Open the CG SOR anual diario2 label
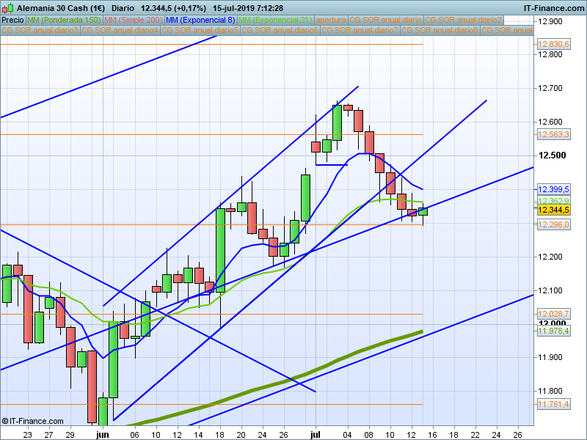This screenshot has height=440, width=587. (x=464, y=20)
